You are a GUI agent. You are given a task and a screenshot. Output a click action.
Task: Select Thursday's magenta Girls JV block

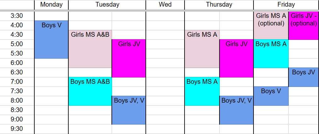(236, 58)
